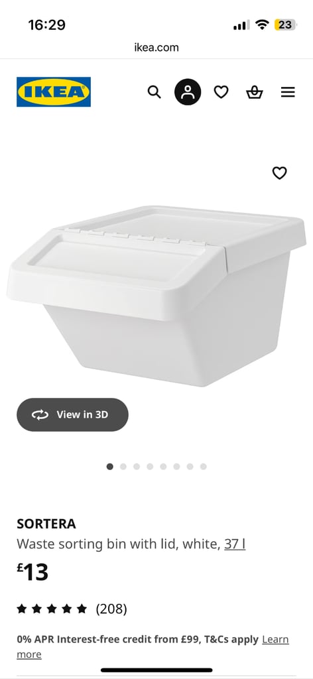
Task: Open the search magnifier icon
Action: 154,92
